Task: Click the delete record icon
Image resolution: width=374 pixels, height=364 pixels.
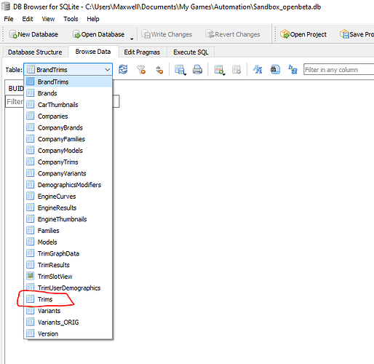Action: click(x=236, y=70)
